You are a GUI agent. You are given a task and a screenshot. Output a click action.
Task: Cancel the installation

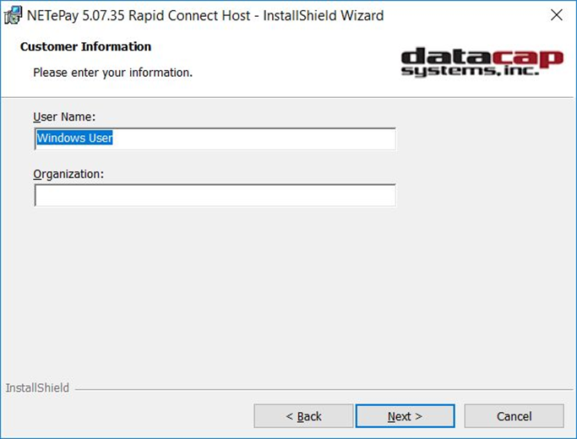pos(514,416)
